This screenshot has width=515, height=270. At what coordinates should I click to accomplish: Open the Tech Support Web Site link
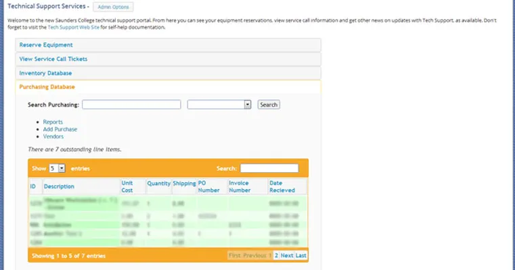(x=72, y=28)
